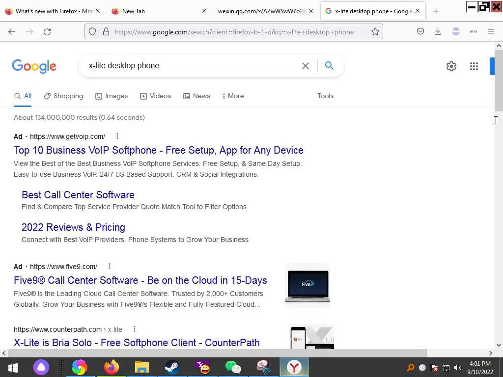
Task: Open X-Lite is Bria Solo result
Action: coord(137,343)
